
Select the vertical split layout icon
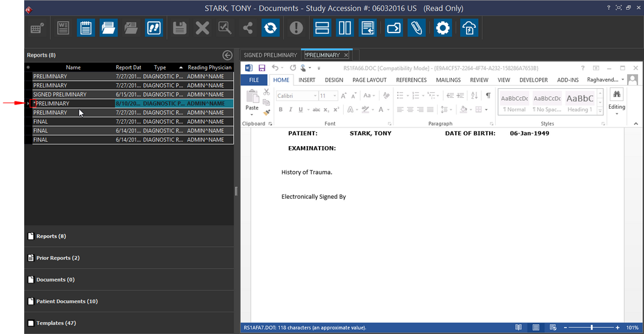(344, 28)
